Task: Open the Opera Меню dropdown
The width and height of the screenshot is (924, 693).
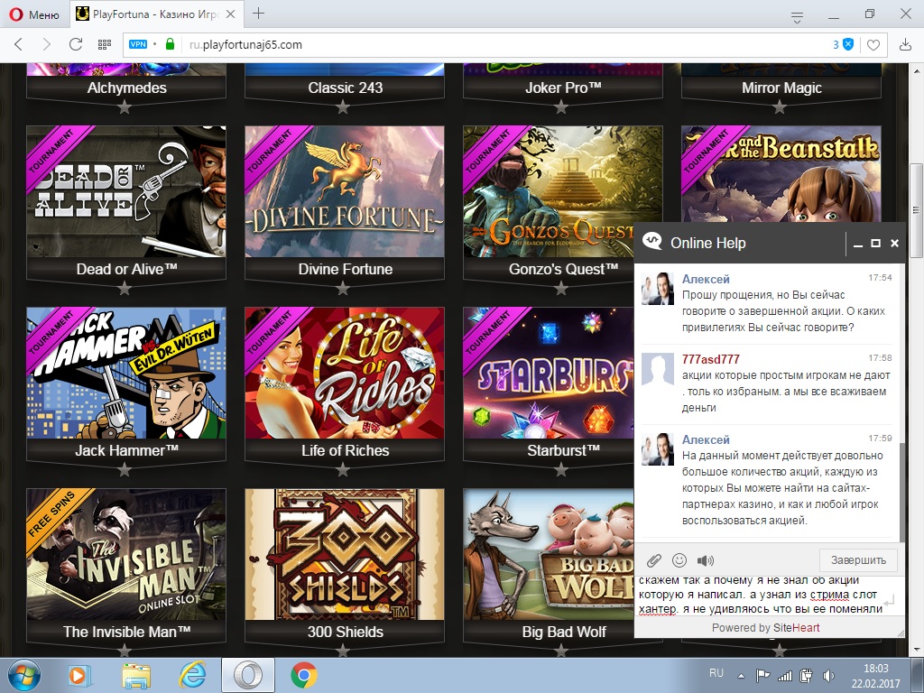Action: (x=35, y=14)
